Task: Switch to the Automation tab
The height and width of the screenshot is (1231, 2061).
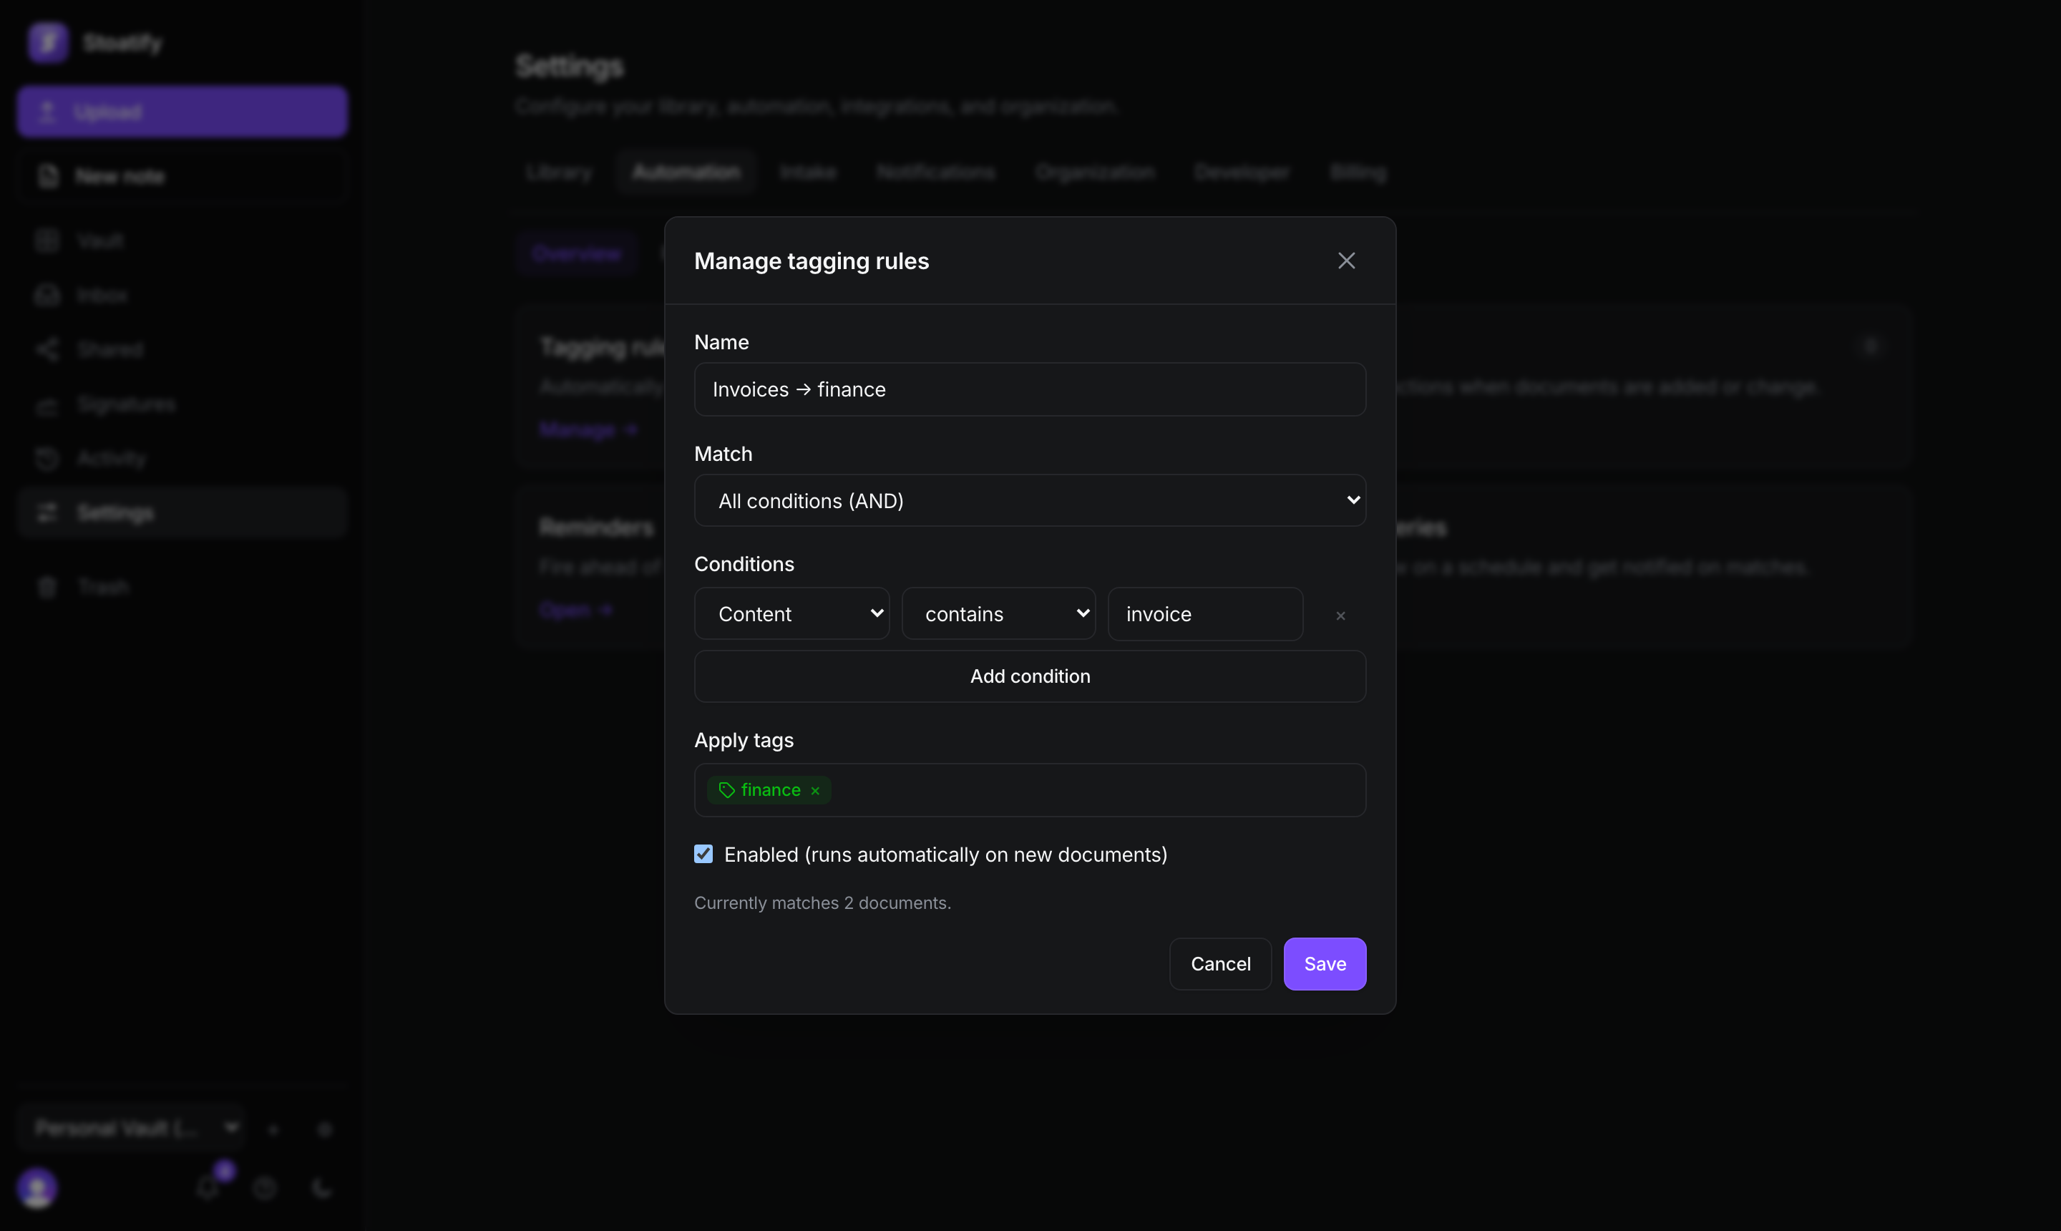Action: pos(686,172)
